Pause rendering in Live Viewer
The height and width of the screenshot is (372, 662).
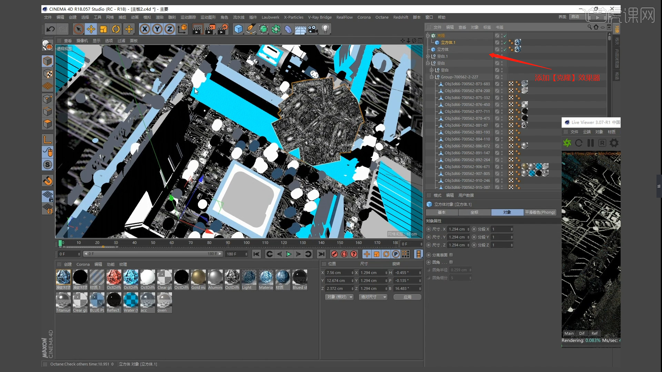[x=590, y=143]
